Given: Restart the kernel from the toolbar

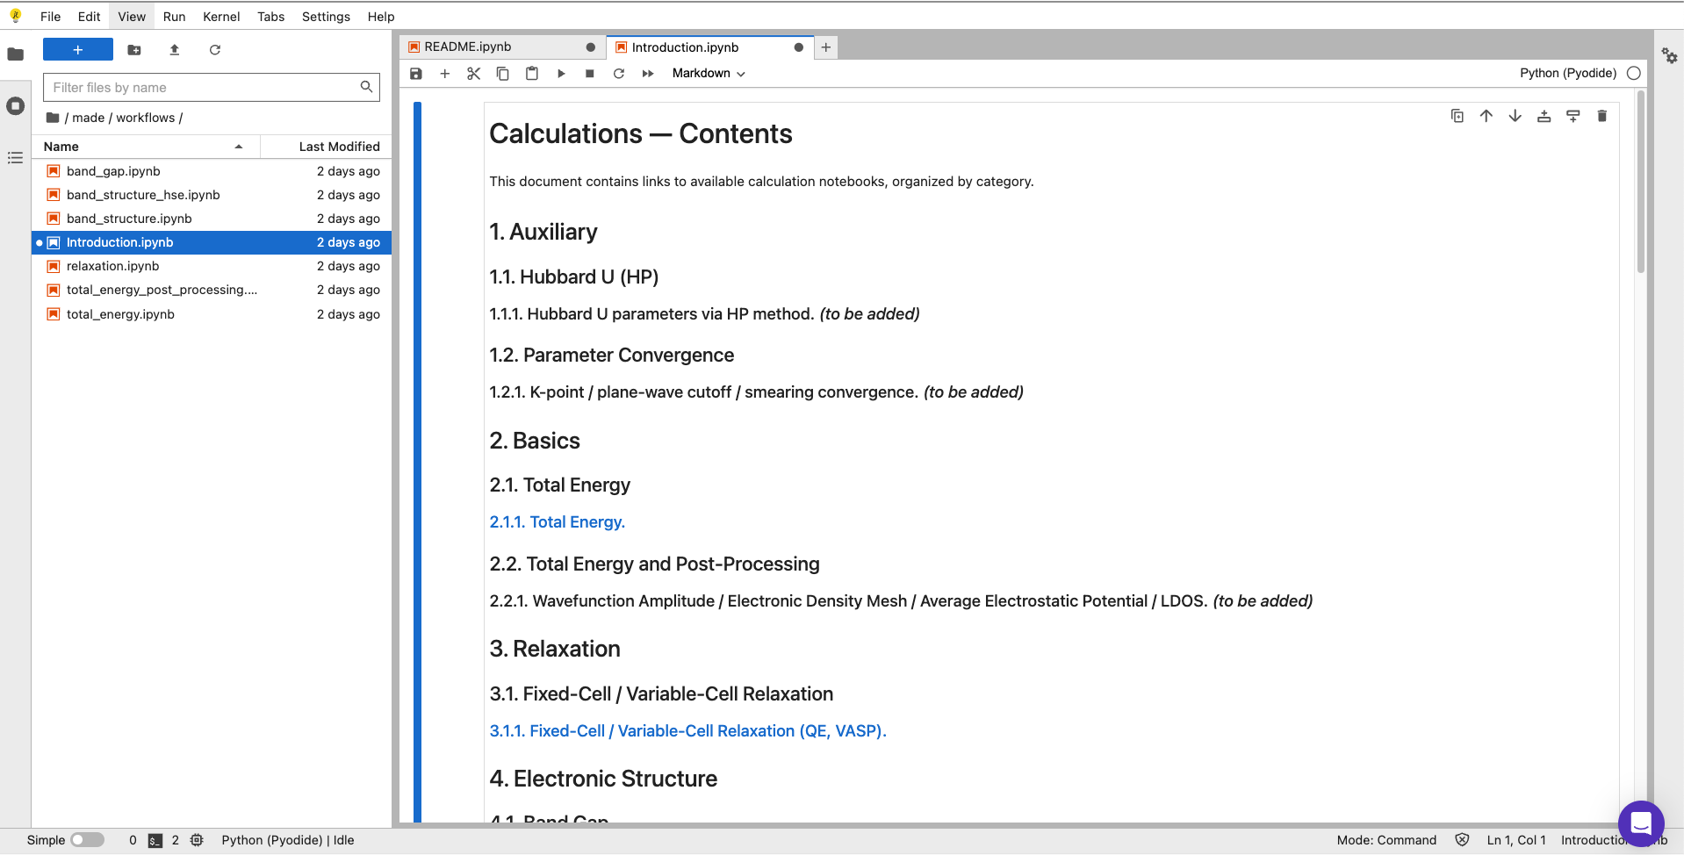Looking at the screenshot, I should tap(619, 74).
